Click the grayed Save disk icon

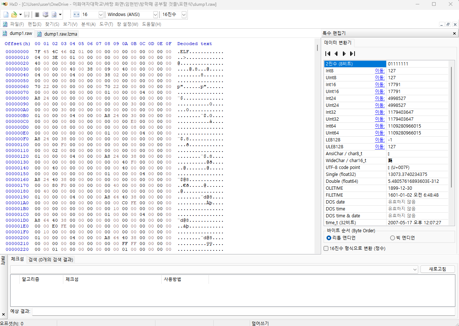pyautogui.click(x=27, y=15)
